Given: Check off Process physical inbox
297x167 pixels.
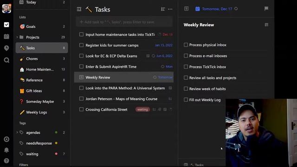Looking at the screenshot, I should tap(186, 45).
